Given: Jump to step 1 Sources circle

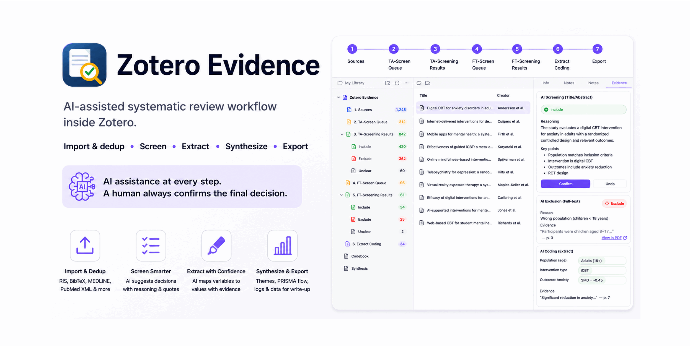Looking at the screenshot, I should [352, 49].
